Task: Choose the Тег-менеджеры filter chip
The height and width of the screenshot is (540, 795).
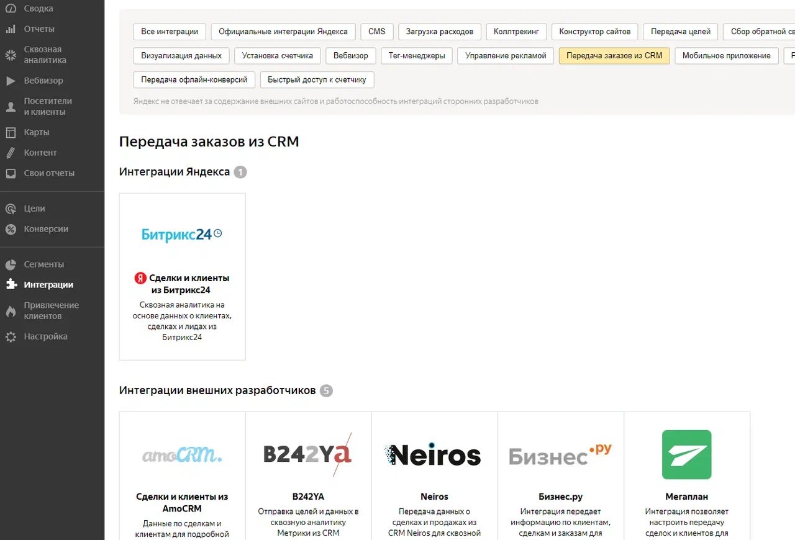Action: 417,56
